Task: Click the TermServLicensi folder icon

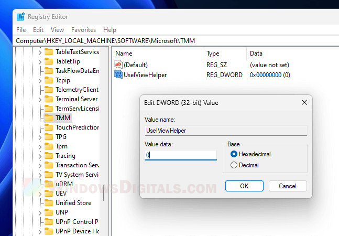Action: point(49,109)
